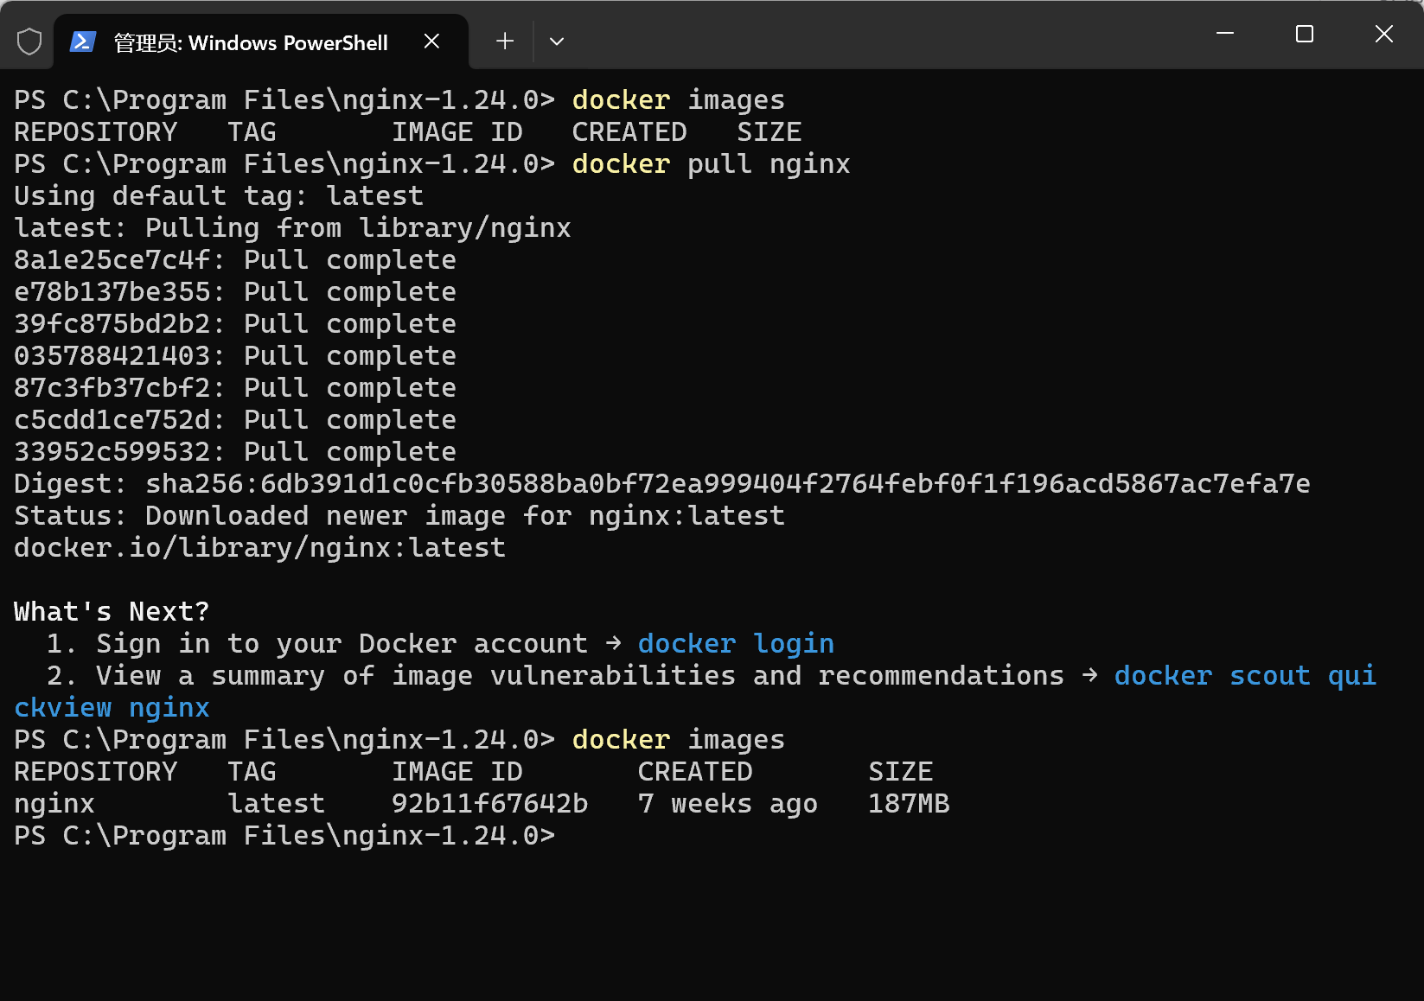Click the 'What's Next?' heading
1424x1001 pixels.
click(112, 612)
